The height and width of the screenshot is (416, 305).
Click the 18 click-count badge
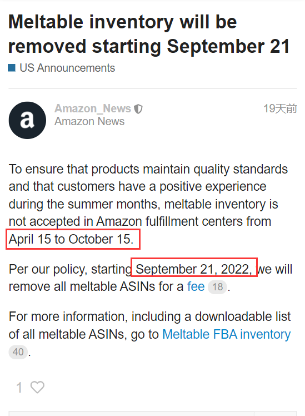coord(217,287)
